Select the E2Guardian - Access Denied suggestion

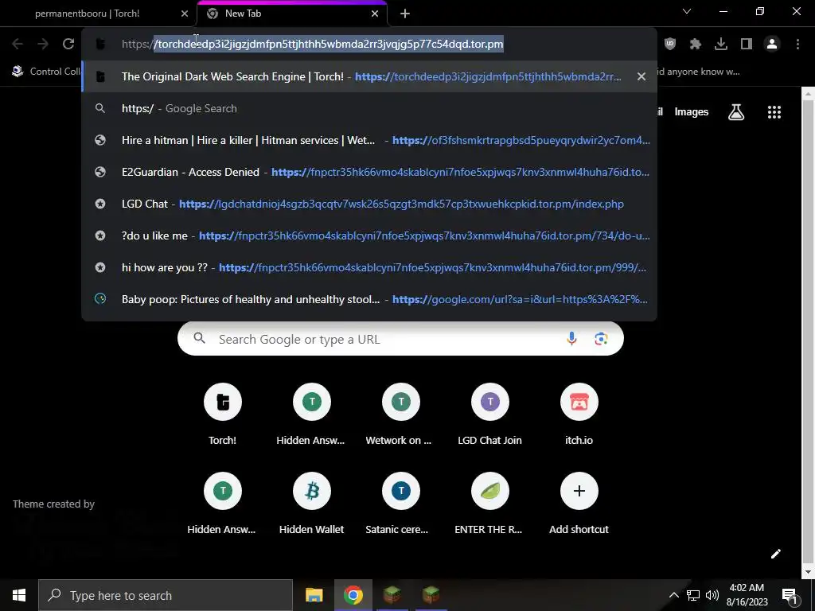[x=369, y=172]
